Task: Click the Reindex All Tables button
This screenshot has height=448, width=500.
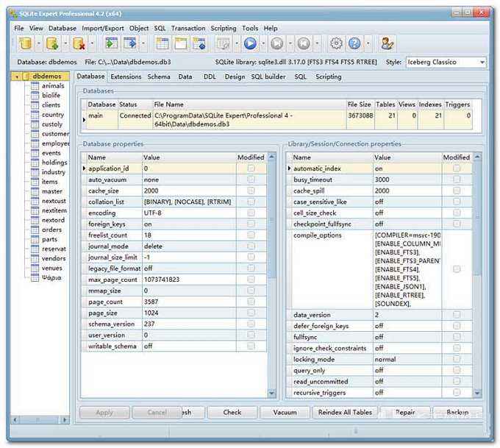Action: 345,412
